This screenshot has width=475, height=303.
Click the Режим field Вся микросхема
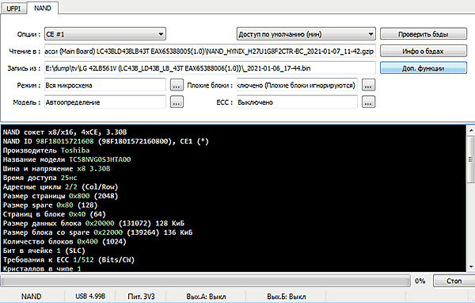pyautogui.click(x=105, y=86)
